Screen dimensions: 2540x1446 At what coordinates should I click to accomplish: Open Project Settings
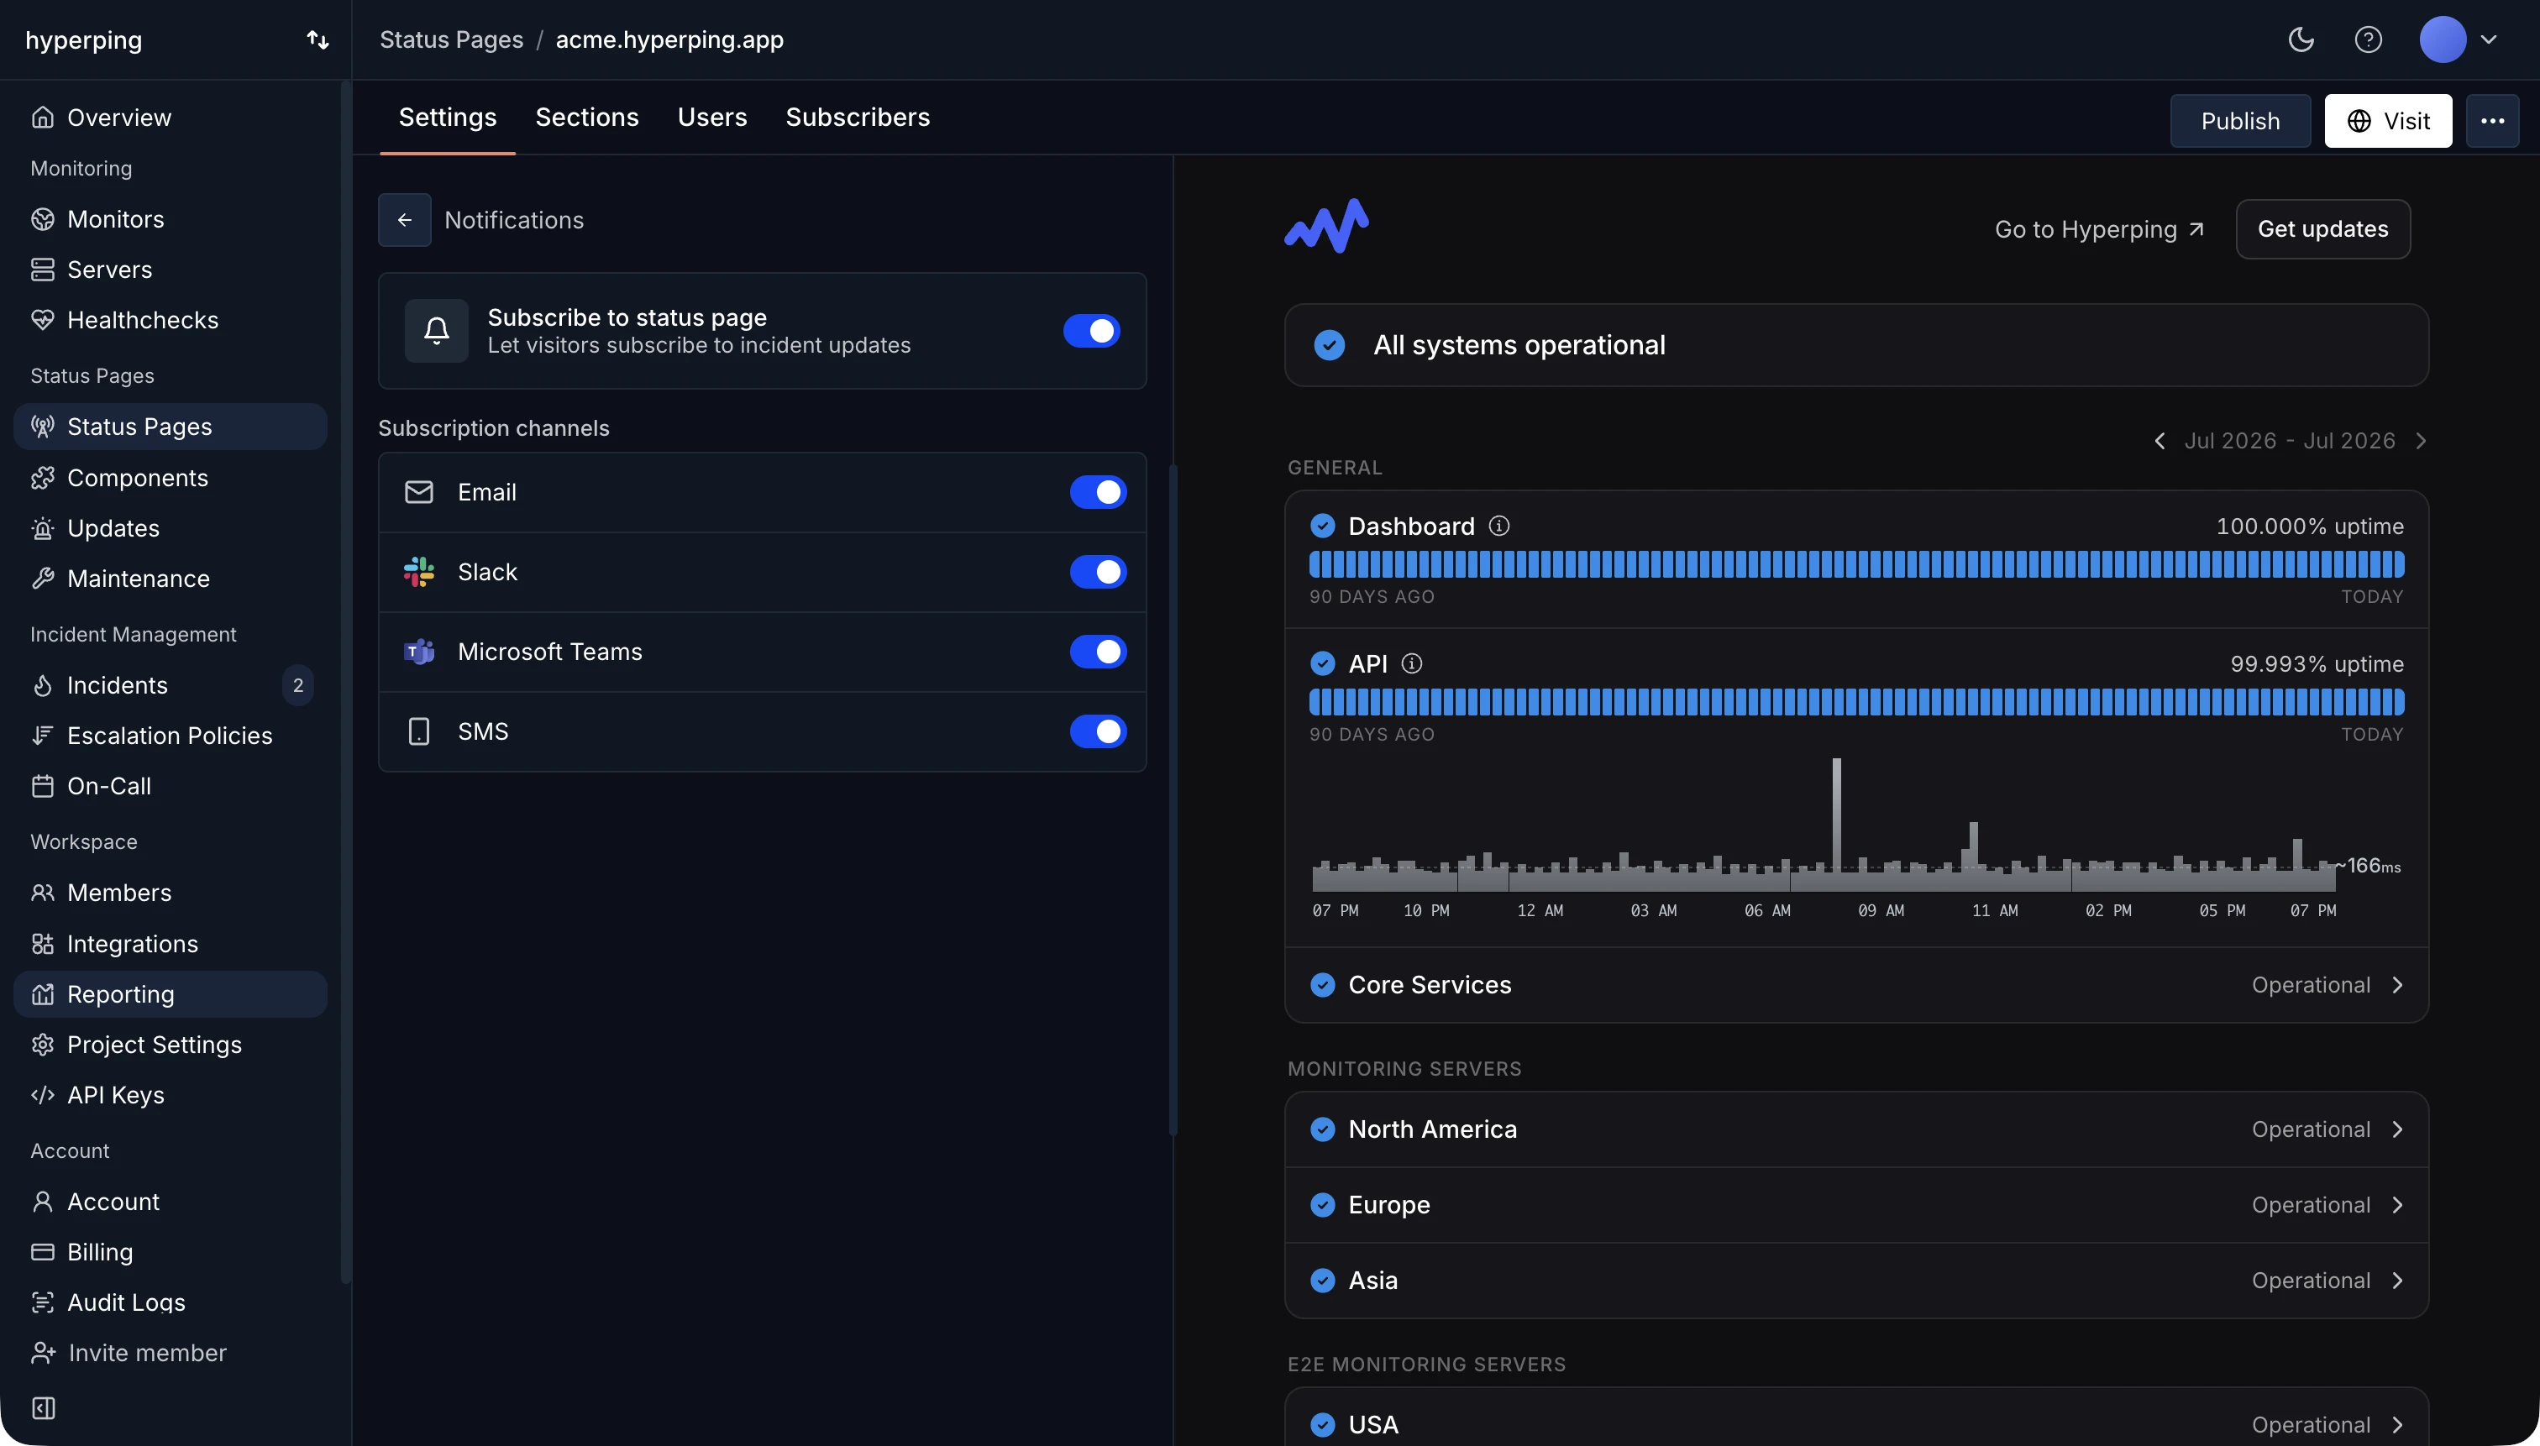tap(170, 1045)
